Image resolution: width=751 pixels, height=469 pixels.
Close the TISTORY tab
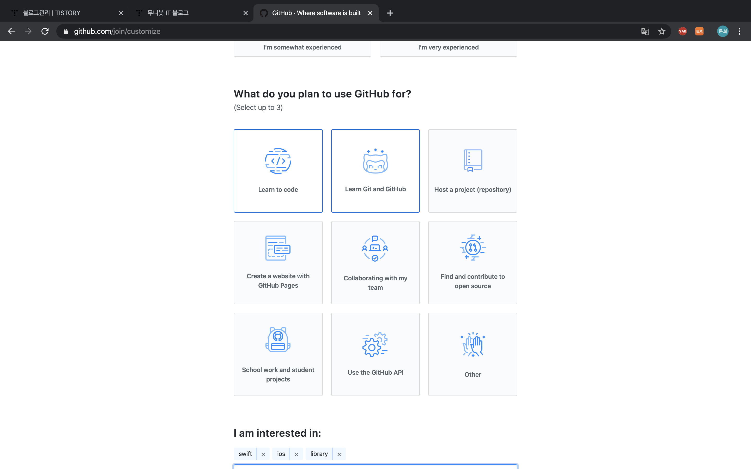click(121, 13)
